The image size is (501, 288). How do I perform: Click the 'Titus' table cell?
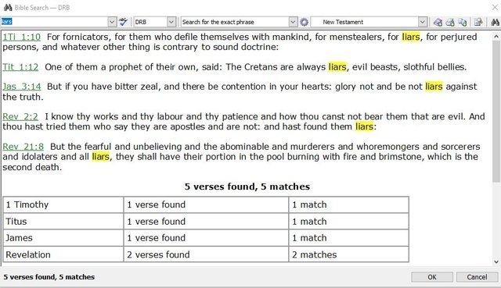63,222
